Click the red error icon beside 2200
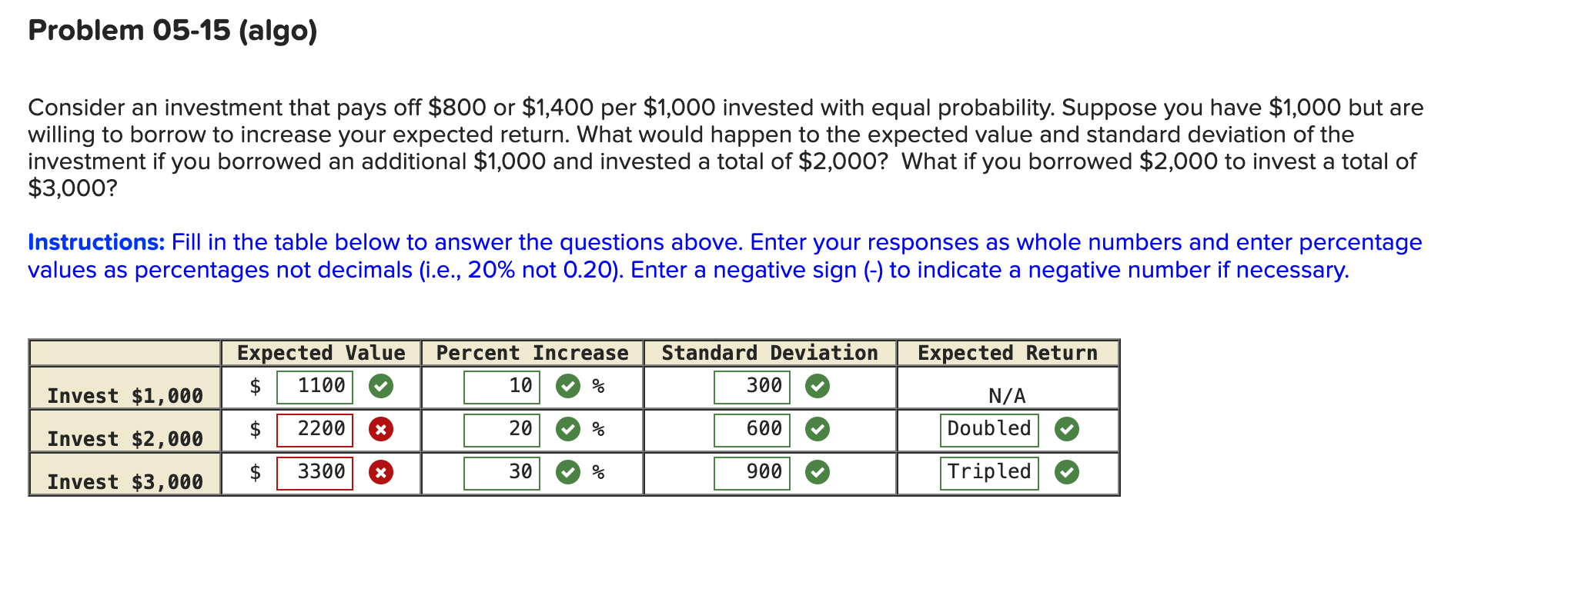Image resolution: width=1575 pixels, height=592 pixels. [382, 430]
